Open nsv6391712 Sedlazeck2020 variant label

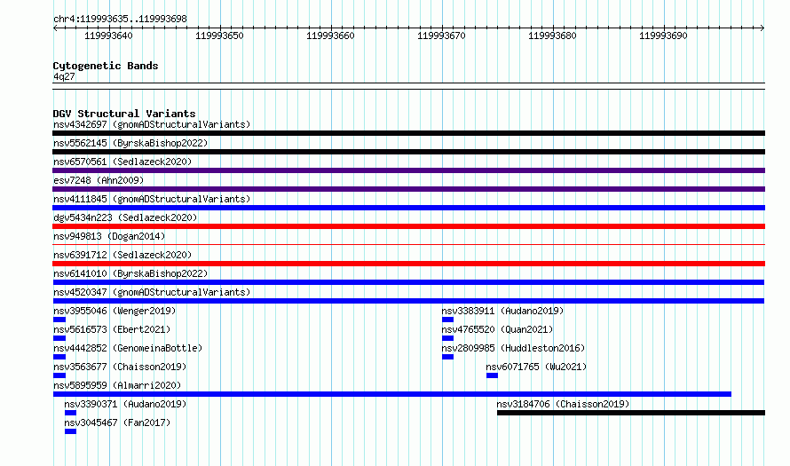pos(122,255)
